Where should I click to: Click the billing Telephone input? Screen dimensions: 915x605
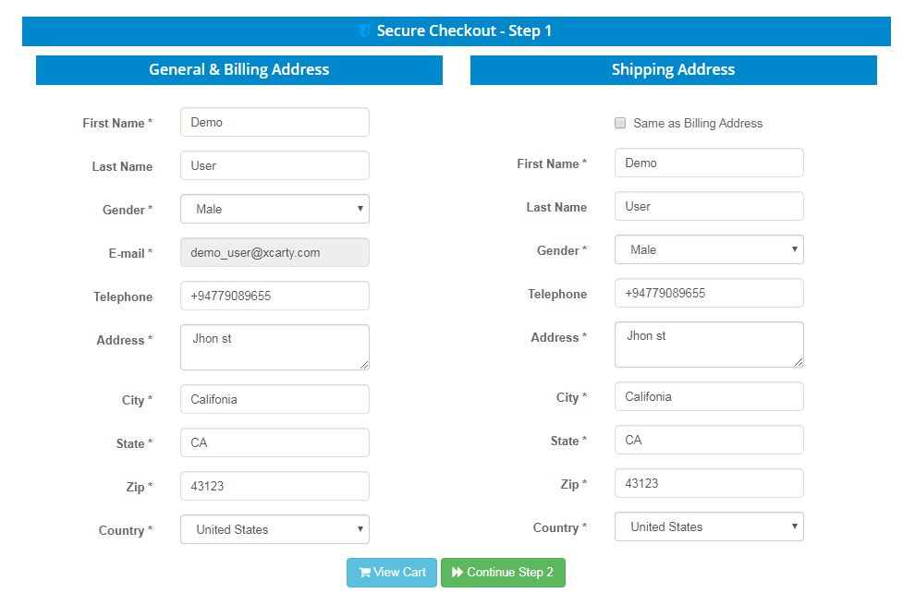click(x=274, y=296)
